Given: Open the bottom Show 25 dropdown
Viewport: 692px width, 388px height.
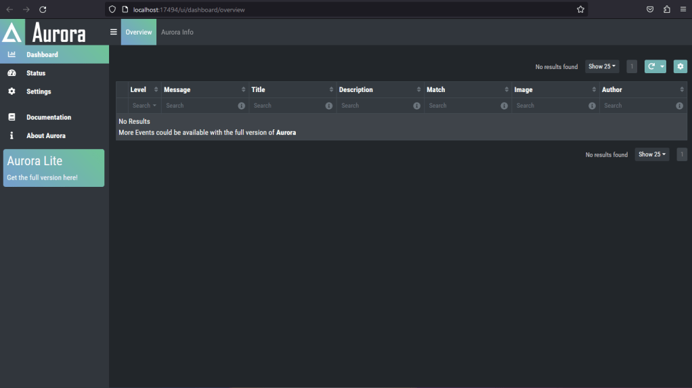Looking at the screenshot, I should pos(652,154).
